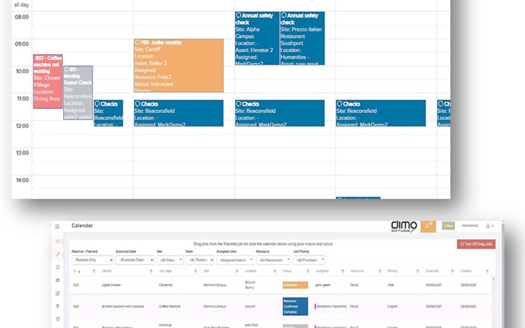This screenshot has width=525, height=328.
Task: Turn off drag jobs mode
Action: coord(476,244)
